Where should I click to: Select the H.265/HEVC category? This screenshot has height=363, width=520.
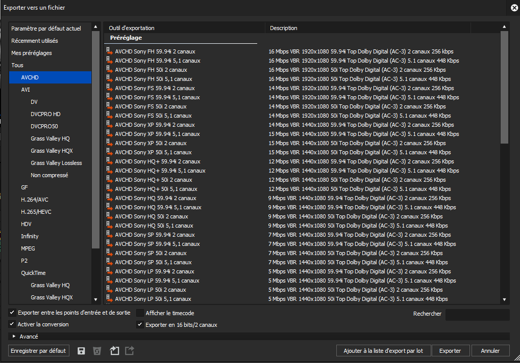(50, 212)
